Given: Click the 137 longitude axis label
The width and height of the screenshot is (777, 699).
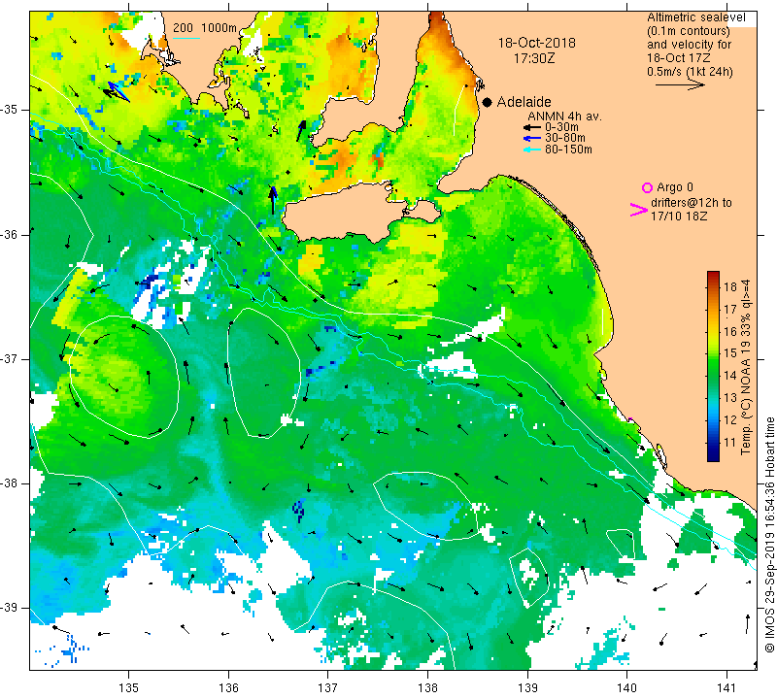Looking at the screenshot, I should point(328,687).
